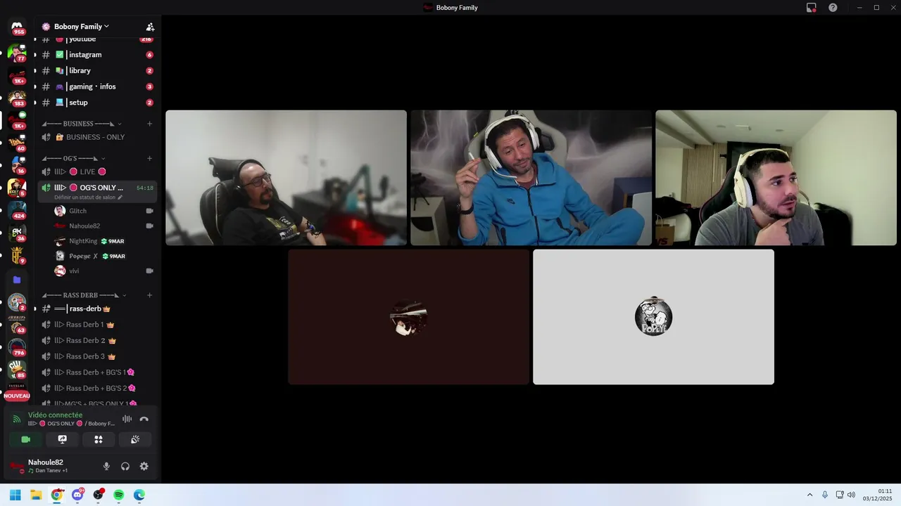Open the setup text channel
Screen dimensions: 901x506
coord(97,103)
